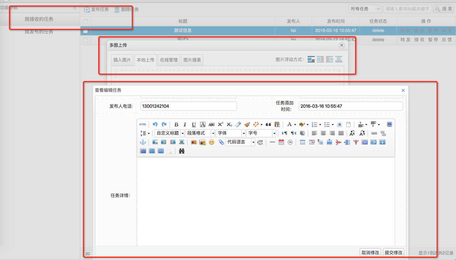The height and width of the screenshot is (260, 456).
Task: Apply superscript formatting
Action: pos(220,125)
